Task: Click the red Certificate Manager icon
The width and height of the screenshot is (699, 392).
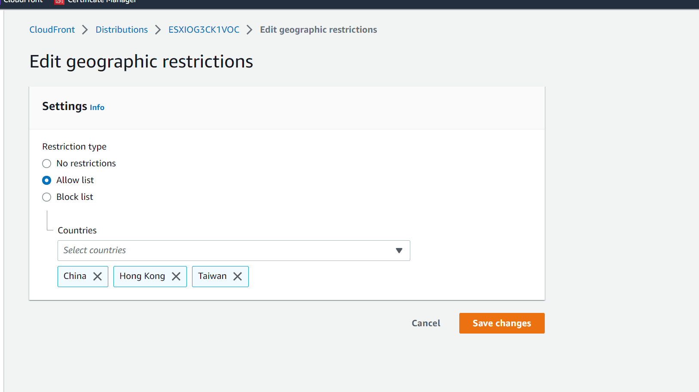Action: pos(58,2)
